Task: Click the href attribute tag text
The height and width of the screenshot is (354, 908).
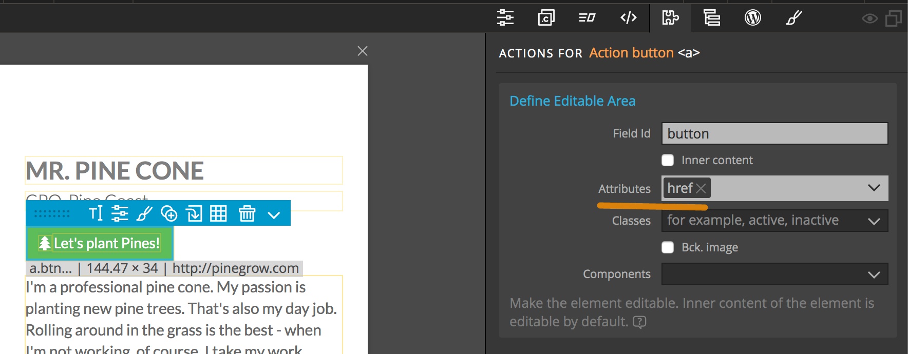Action: pos(680,188)
